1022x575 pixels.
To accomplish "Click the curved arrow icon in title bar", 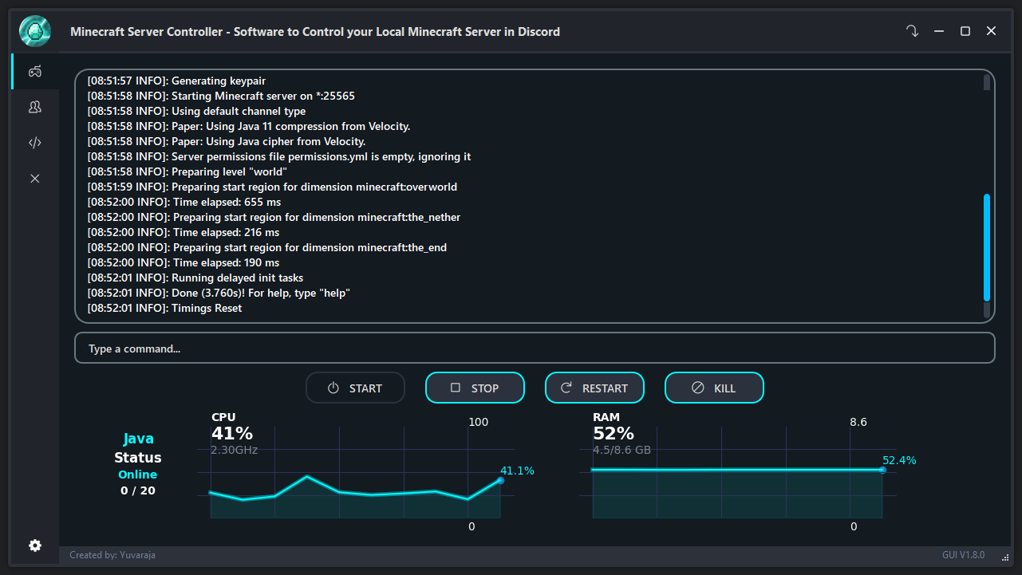I will point(912,31).
